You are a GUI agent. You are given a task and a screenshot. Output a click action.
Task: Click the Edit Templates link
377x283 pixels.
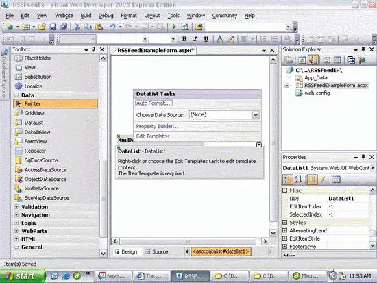click(x=153, y=136)
